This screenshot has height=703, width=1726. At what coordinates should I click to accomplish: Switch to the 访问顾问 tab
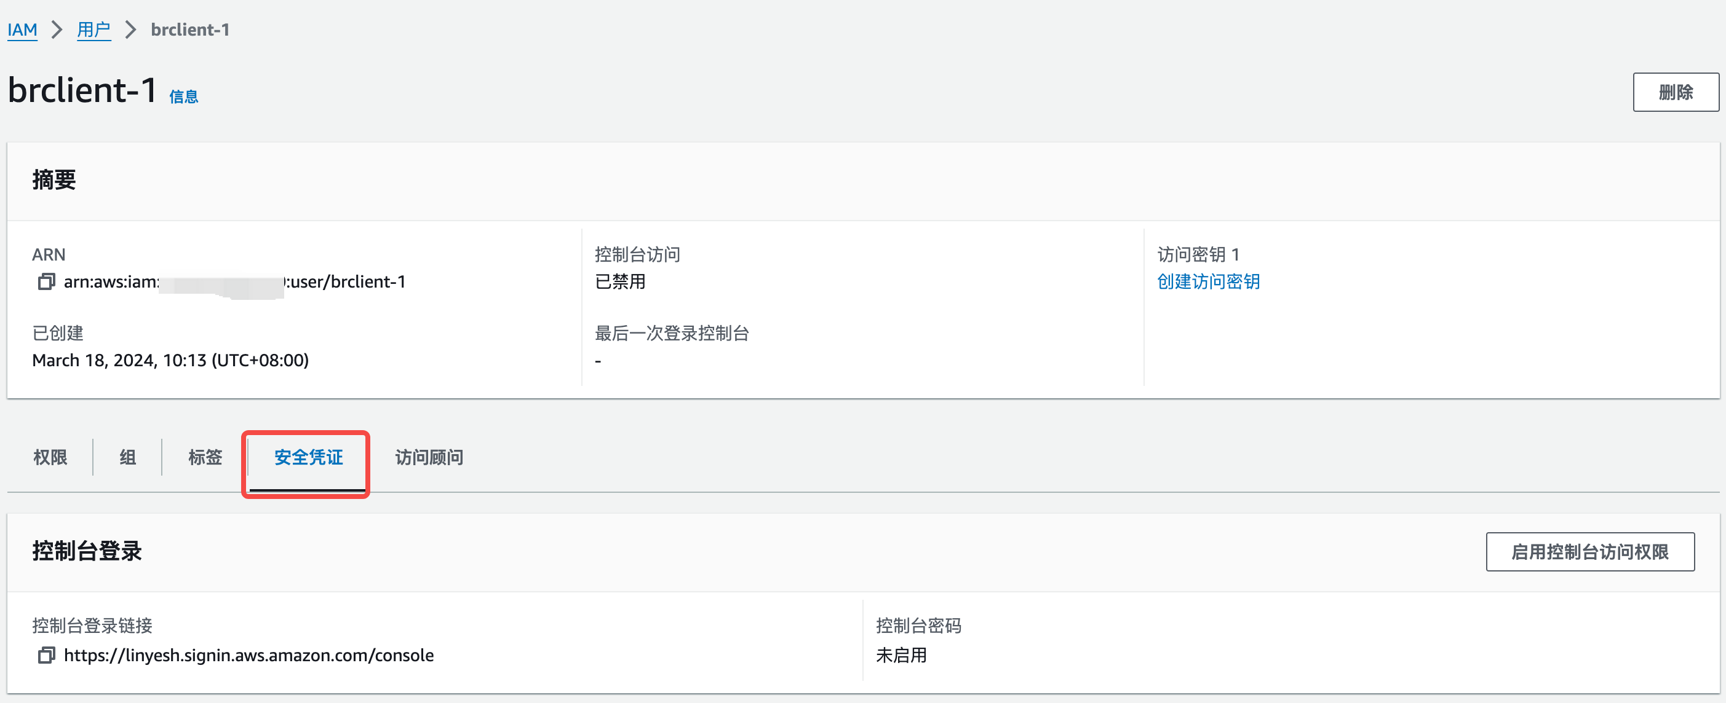click(x=429, y=458)
